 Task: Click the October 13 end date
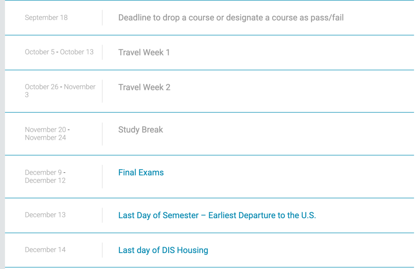(x=77, y=52)
